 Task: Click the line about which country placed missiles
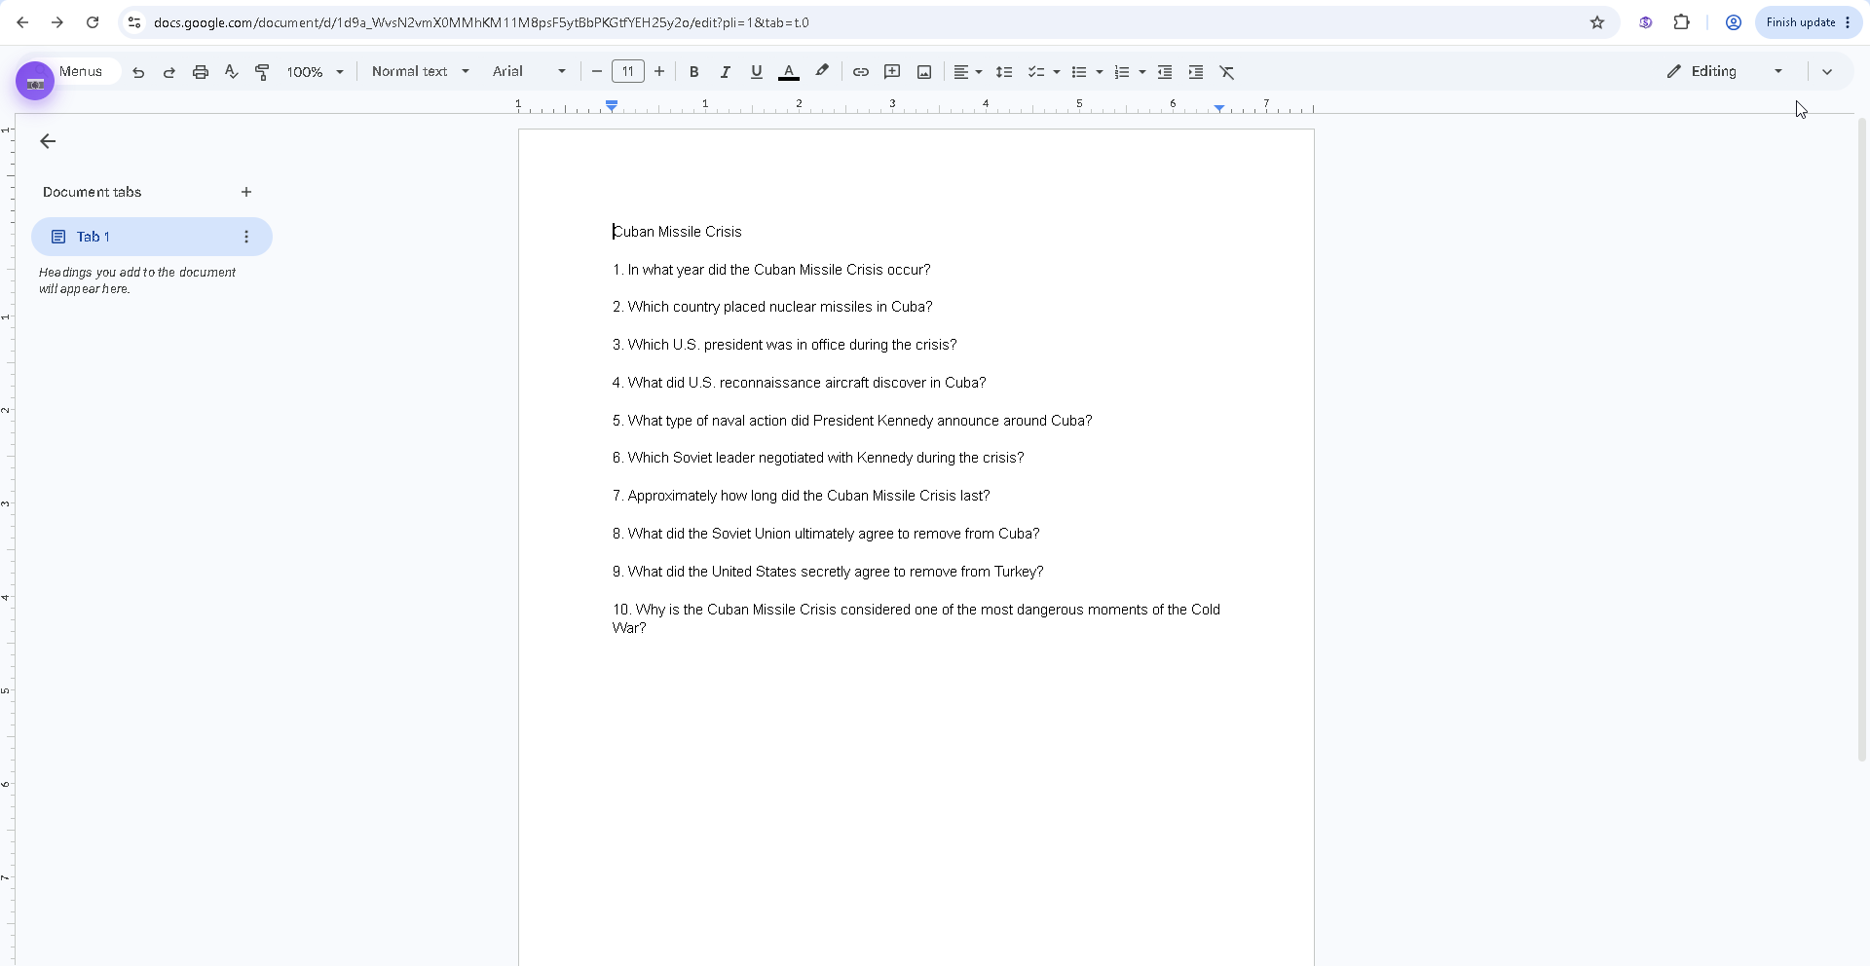pyautogui.click(x=772, y=307)
